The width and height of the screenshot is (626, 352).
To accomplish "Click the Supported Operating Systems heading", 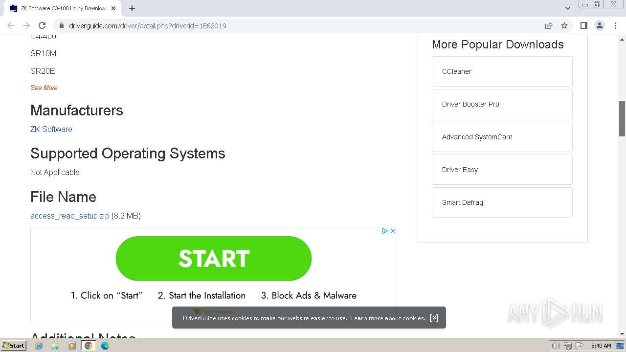I will pyautogui.click(x=128, y=154).
